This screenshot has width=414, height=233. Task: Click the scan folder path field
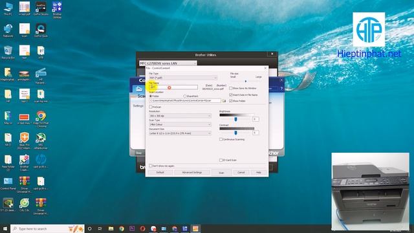(185, 101)
